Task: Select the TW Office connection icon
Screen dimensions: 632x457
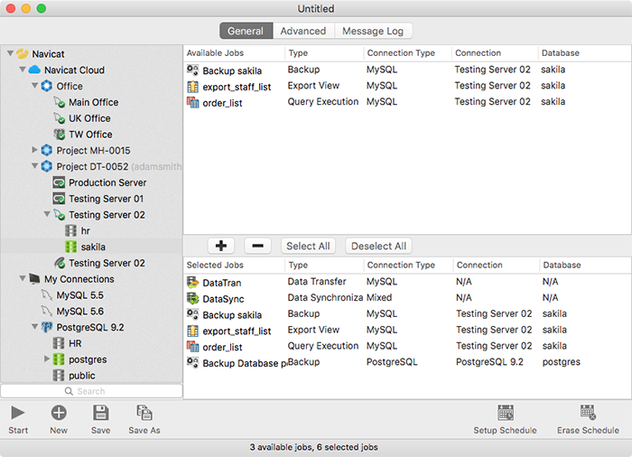Action: (x=60, y=135)
